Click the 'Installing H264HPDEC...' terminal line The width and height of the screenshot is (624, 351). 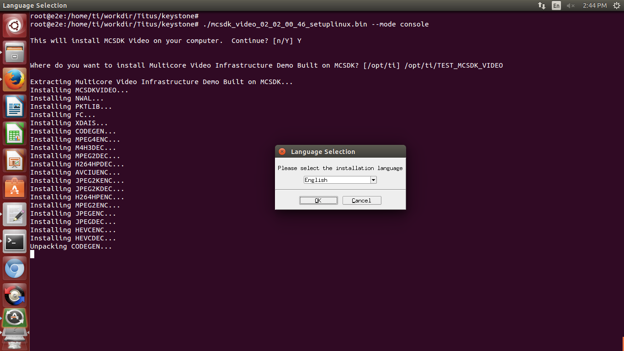coord(77,164)
